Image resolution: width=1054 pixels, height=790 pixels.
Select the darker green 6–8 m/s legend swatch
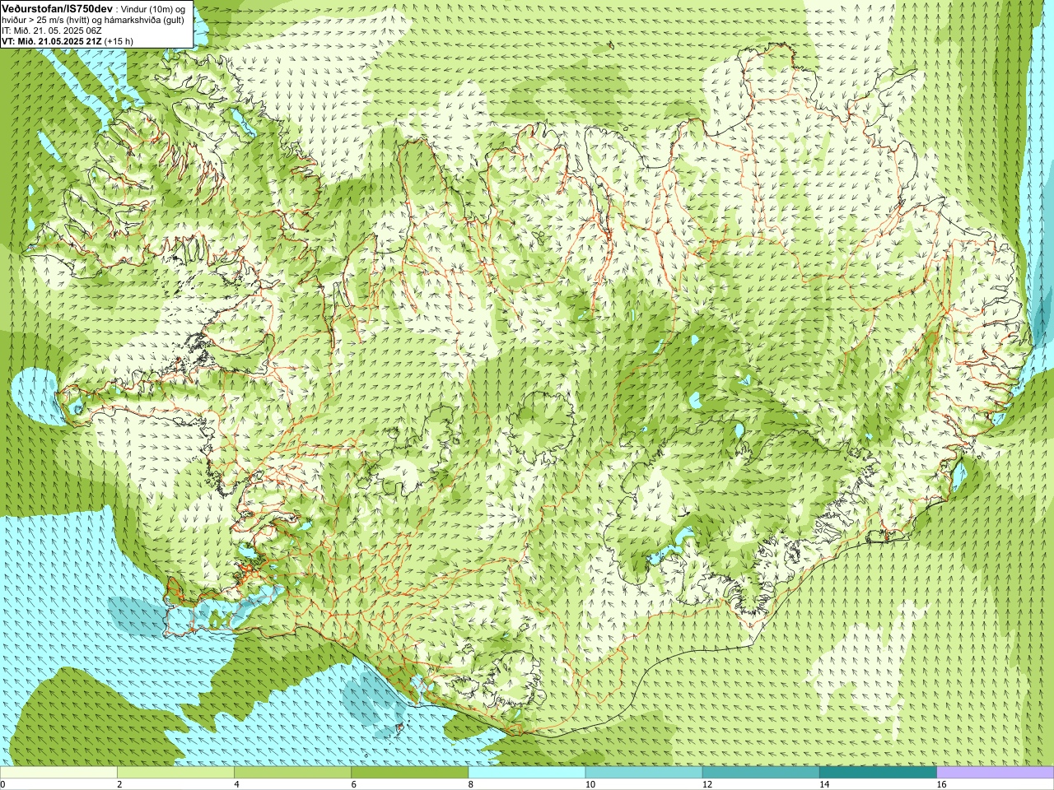[x=409, y=773]
